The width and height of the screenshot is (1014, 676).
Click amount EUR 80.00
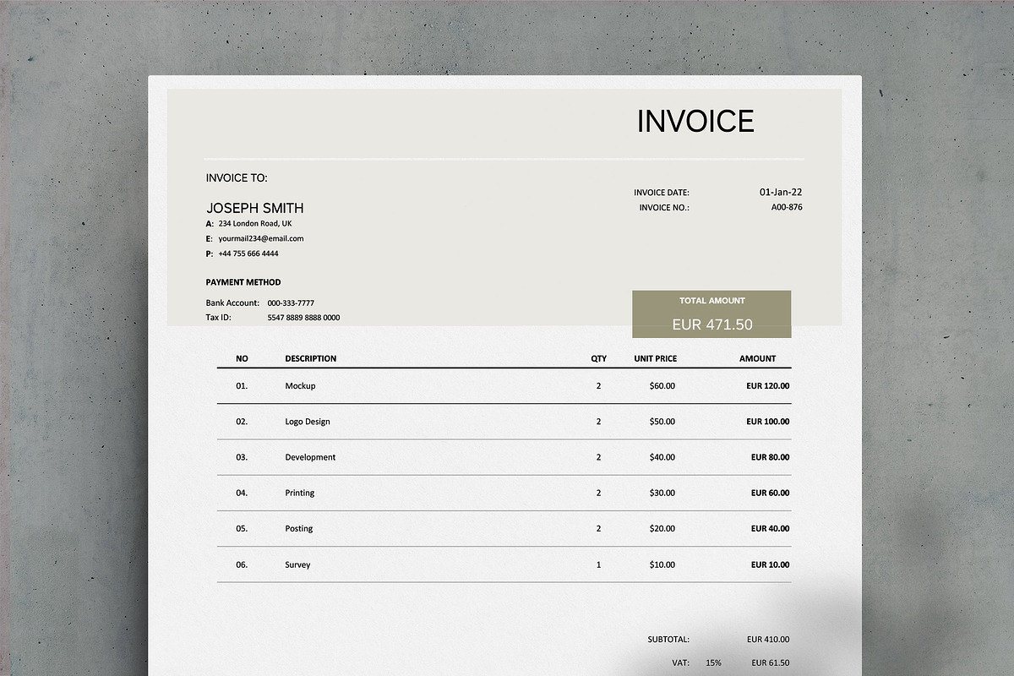pos(771,457)
